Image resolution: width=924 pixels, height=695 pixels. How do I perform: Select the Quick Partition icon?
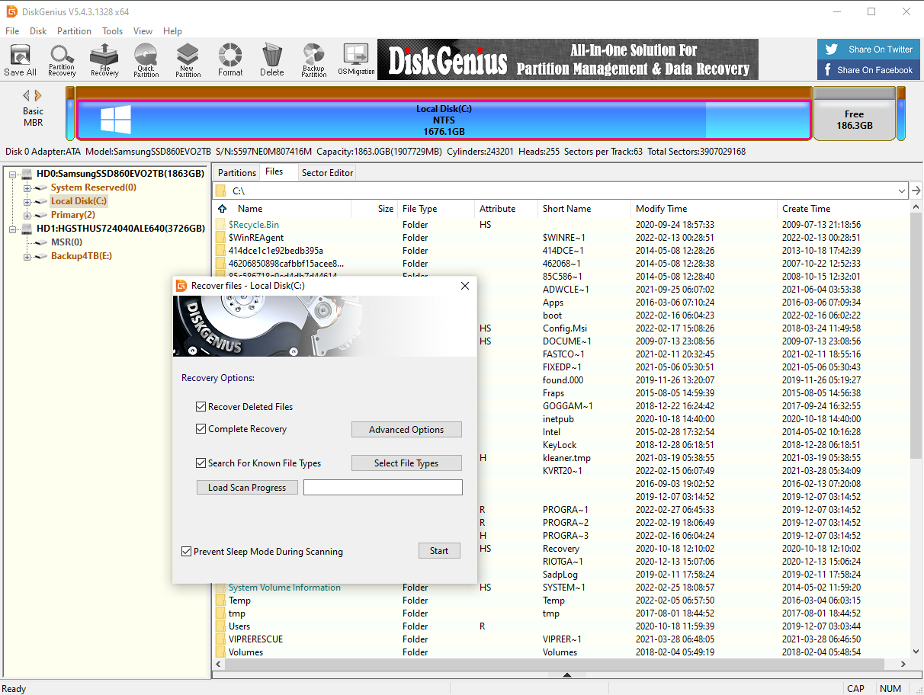click(x=146, y=59)
